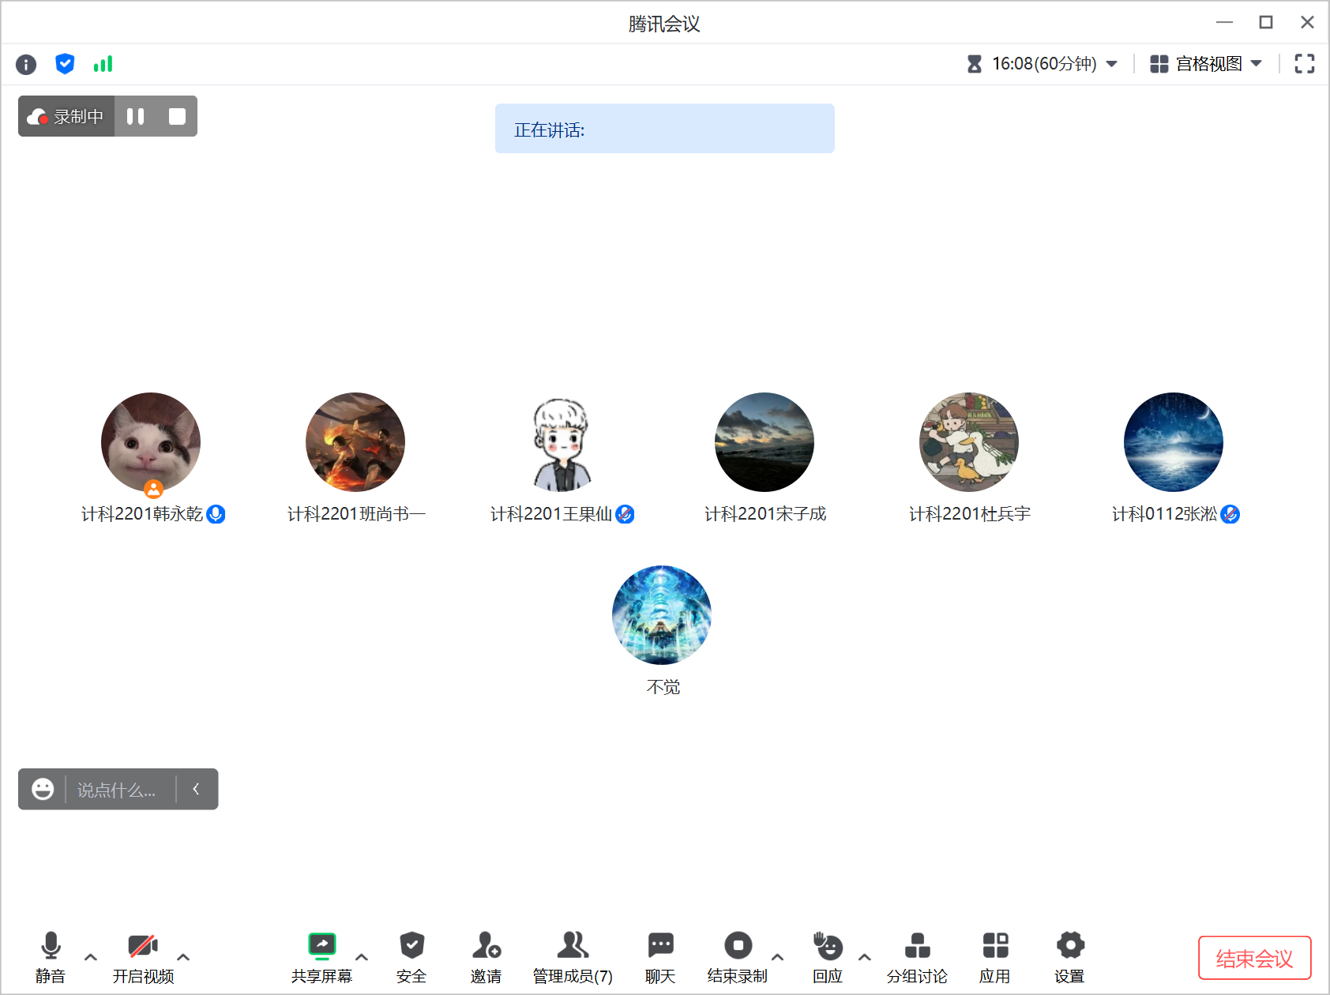The image size is (1330, 995).
Task: Open Manage Members (管理成员) panel
Action: (x=573, y=956)
